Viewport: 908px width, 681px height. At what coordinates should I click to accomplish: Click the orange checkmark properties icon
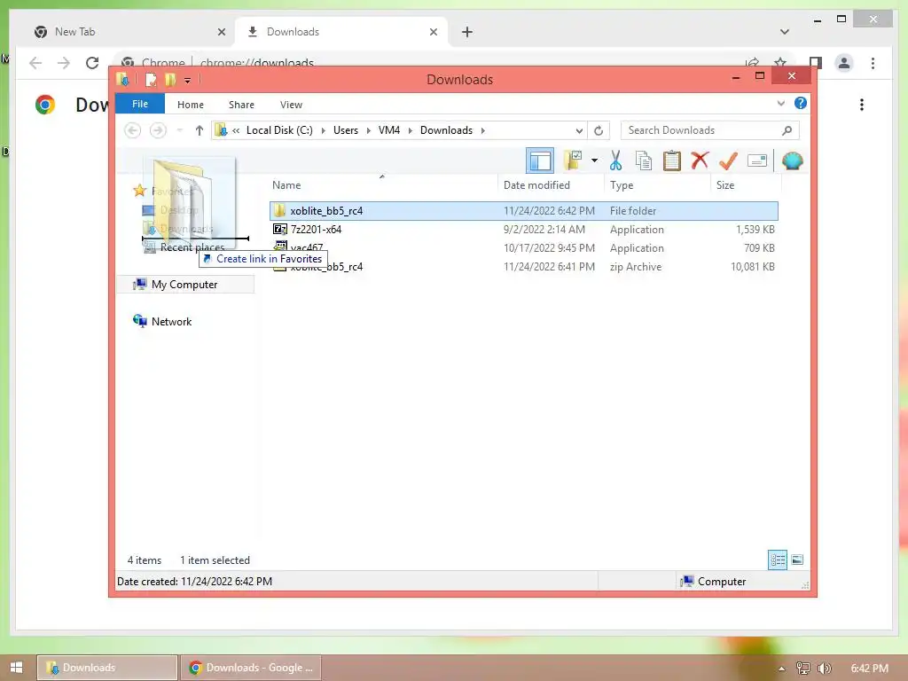(x=729, y=160)
